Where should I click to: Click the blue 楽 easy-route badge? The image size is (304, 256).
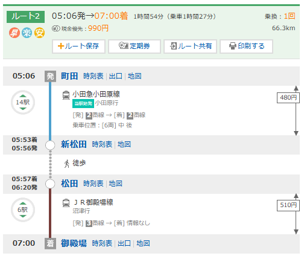[x=27, y=33]
